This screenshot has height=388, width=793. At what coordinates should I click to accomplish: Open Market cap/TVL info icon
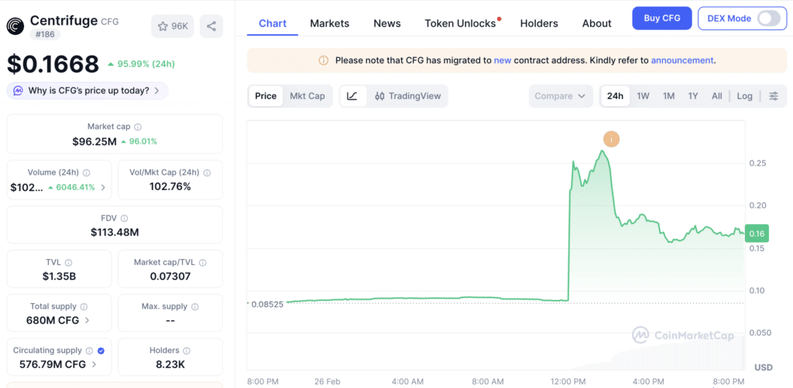203,262
